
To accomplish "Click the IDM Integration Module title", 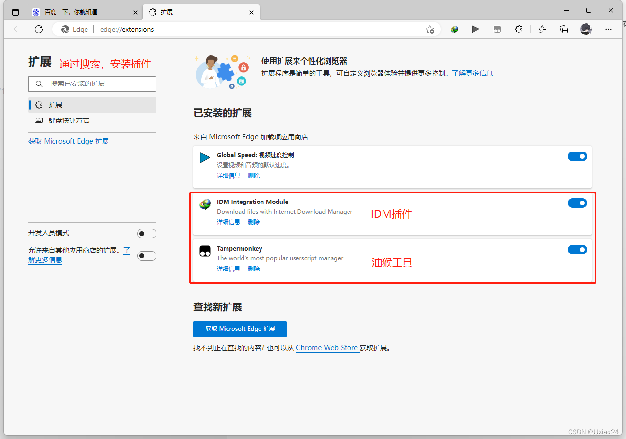I will (x=253, y=202).
